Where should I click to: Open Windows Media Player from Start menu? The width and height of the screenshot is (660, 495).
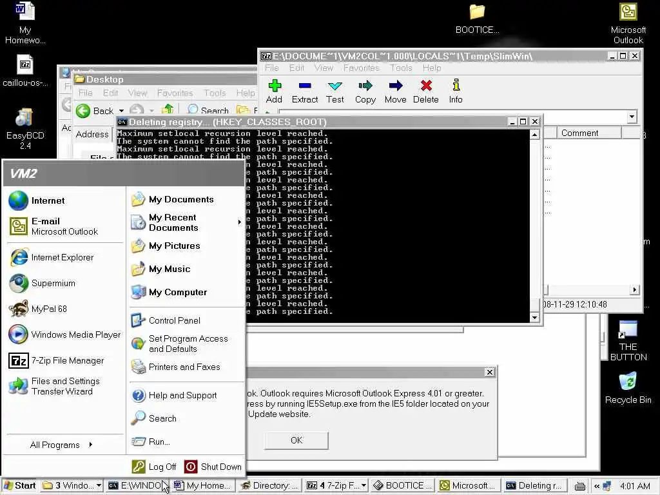(x=65, y=335)
